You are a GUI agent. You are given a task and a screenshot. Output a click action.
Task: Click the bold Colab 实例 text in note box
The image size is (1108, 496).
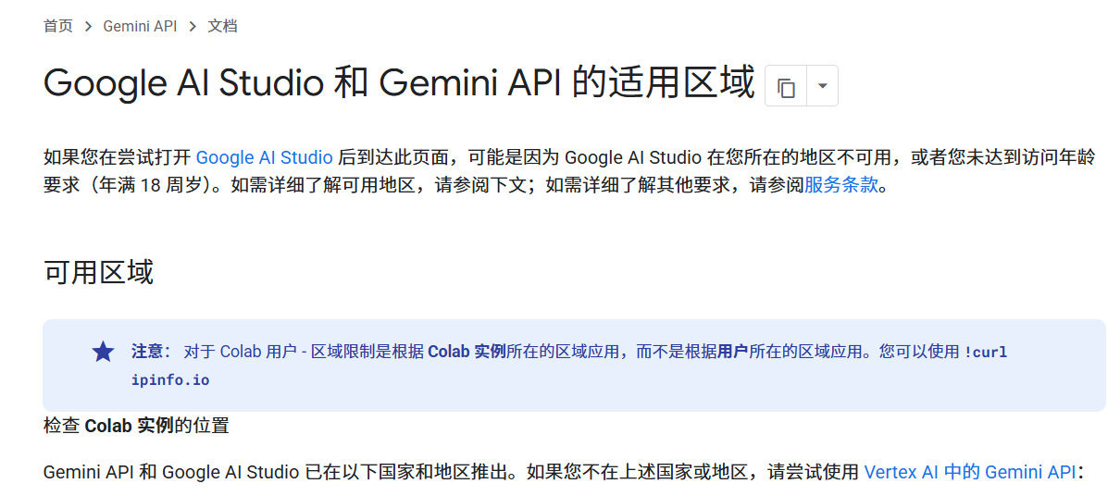[467, 352]
